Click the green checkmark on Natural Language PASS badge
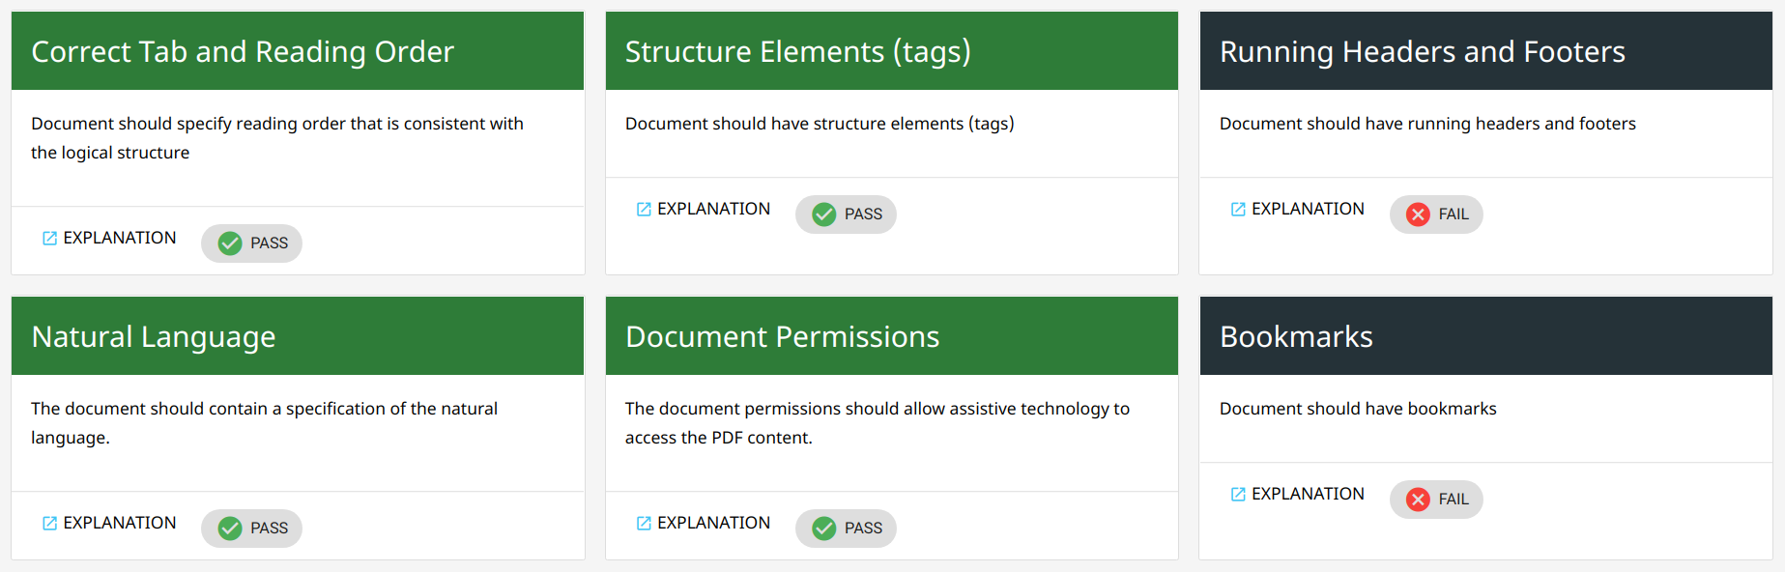The width and height of the screenshot is (1785, 572). 230,528
